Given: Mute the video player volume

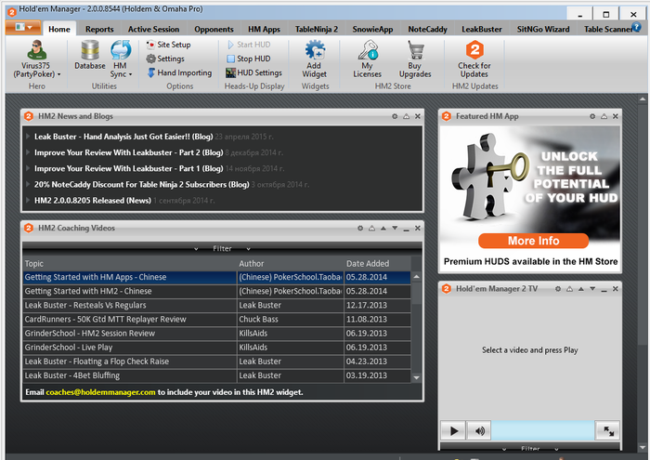Looking at the screenshot, I should coord(480,431).
